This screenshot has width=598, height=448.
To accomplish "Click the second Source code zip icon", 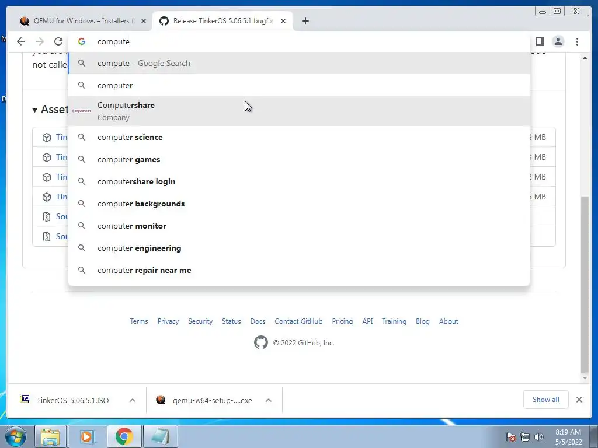I will click(x=47, y=237).
